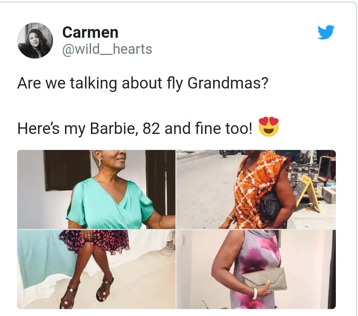
Task: Click the grey envelope clutch in photo
Action: click(265, 279)
